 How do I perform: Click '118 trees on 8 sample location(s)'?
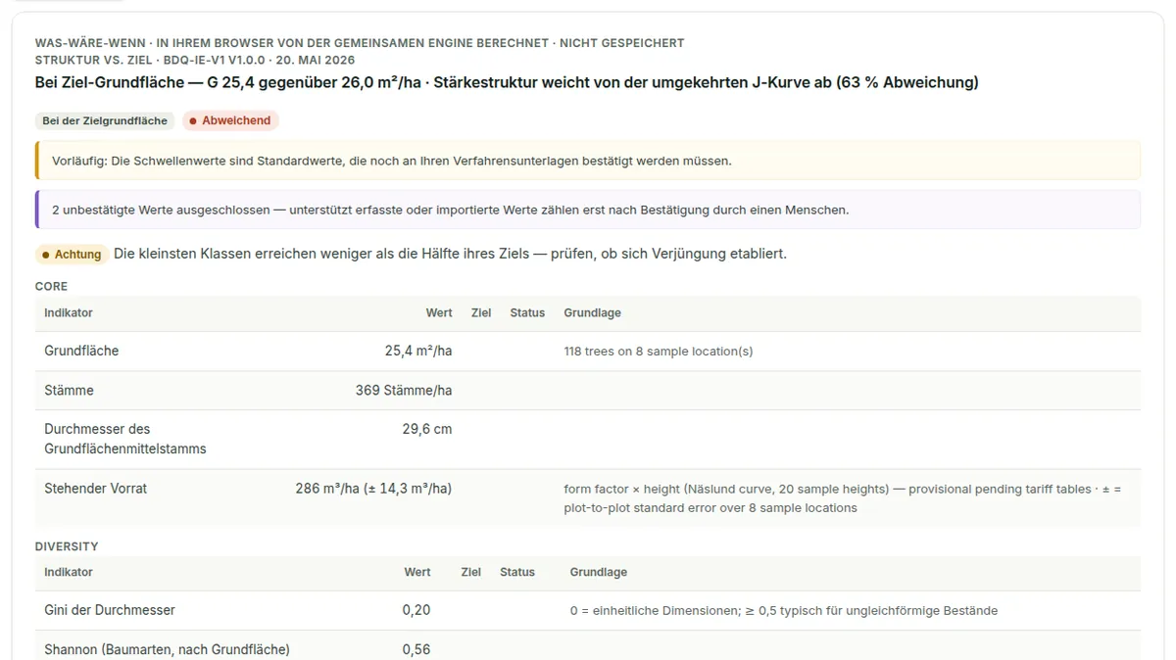coord(659,351)
